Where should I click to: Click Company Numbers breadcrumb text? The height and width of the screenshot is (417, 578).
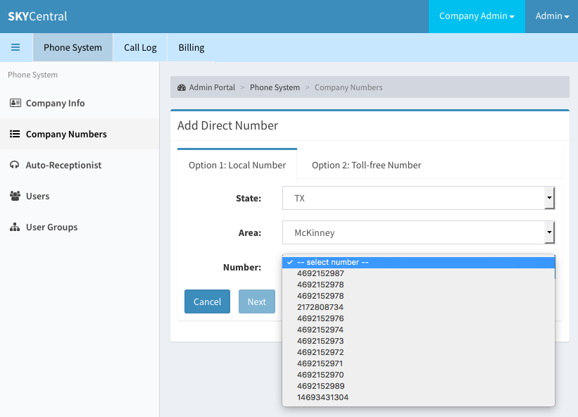[x=348, y=87]
